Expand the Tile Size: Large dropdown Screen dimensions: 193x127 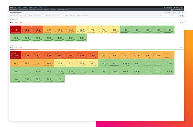(x=174, y=16)
